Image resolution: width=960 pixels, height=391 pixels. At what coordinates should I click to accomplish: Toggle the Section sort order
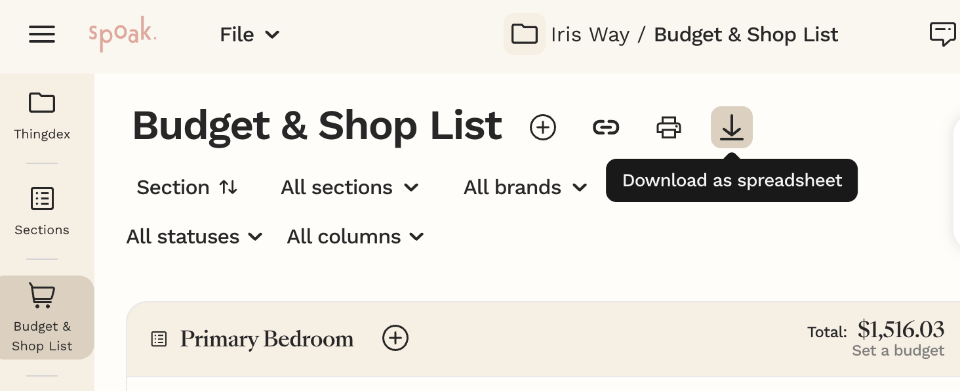coord(187,188)
